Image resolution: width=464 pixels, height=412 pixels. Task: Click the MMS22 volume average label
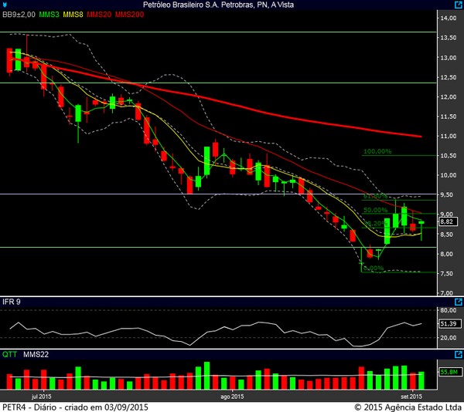pos(36,354)
